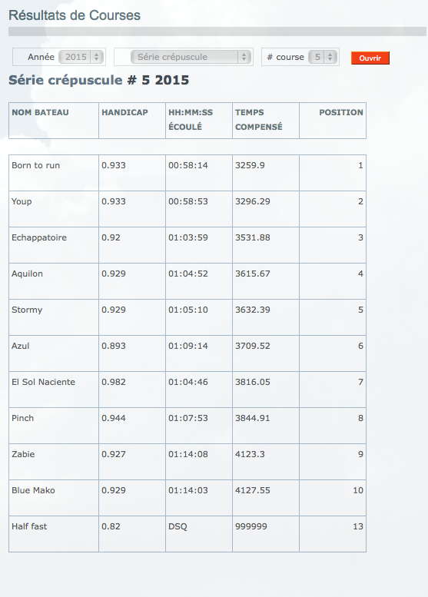Click Stormy's compensated time 3632.39
Image resolution: width=428 pixels, height=597 pixels.
click(253, 310)
